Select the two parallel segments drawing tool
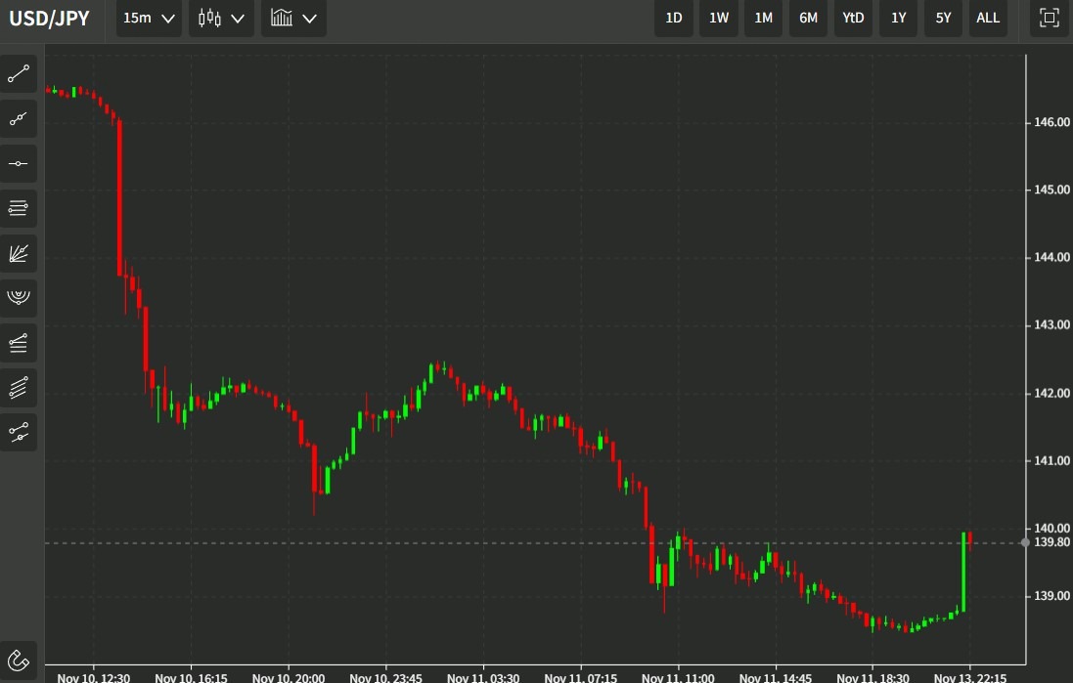 [19, 433]
